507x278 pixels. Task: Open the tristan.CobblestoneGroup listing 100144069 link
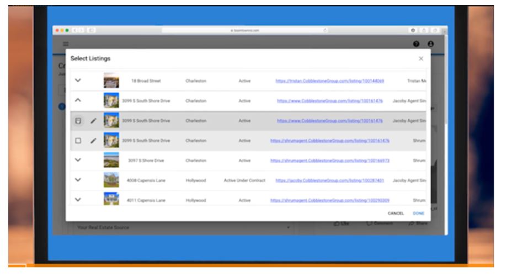click(330, 81)
